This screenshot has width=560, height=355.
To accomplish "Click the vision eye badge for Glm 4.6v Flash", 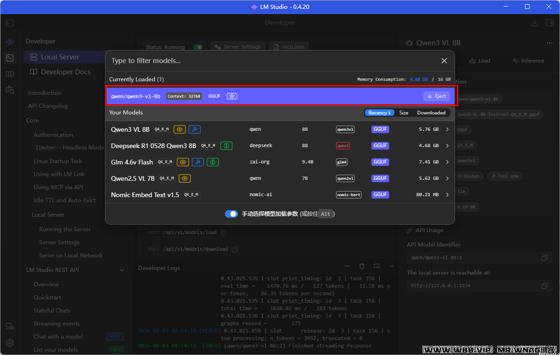I will click(183, 162).
